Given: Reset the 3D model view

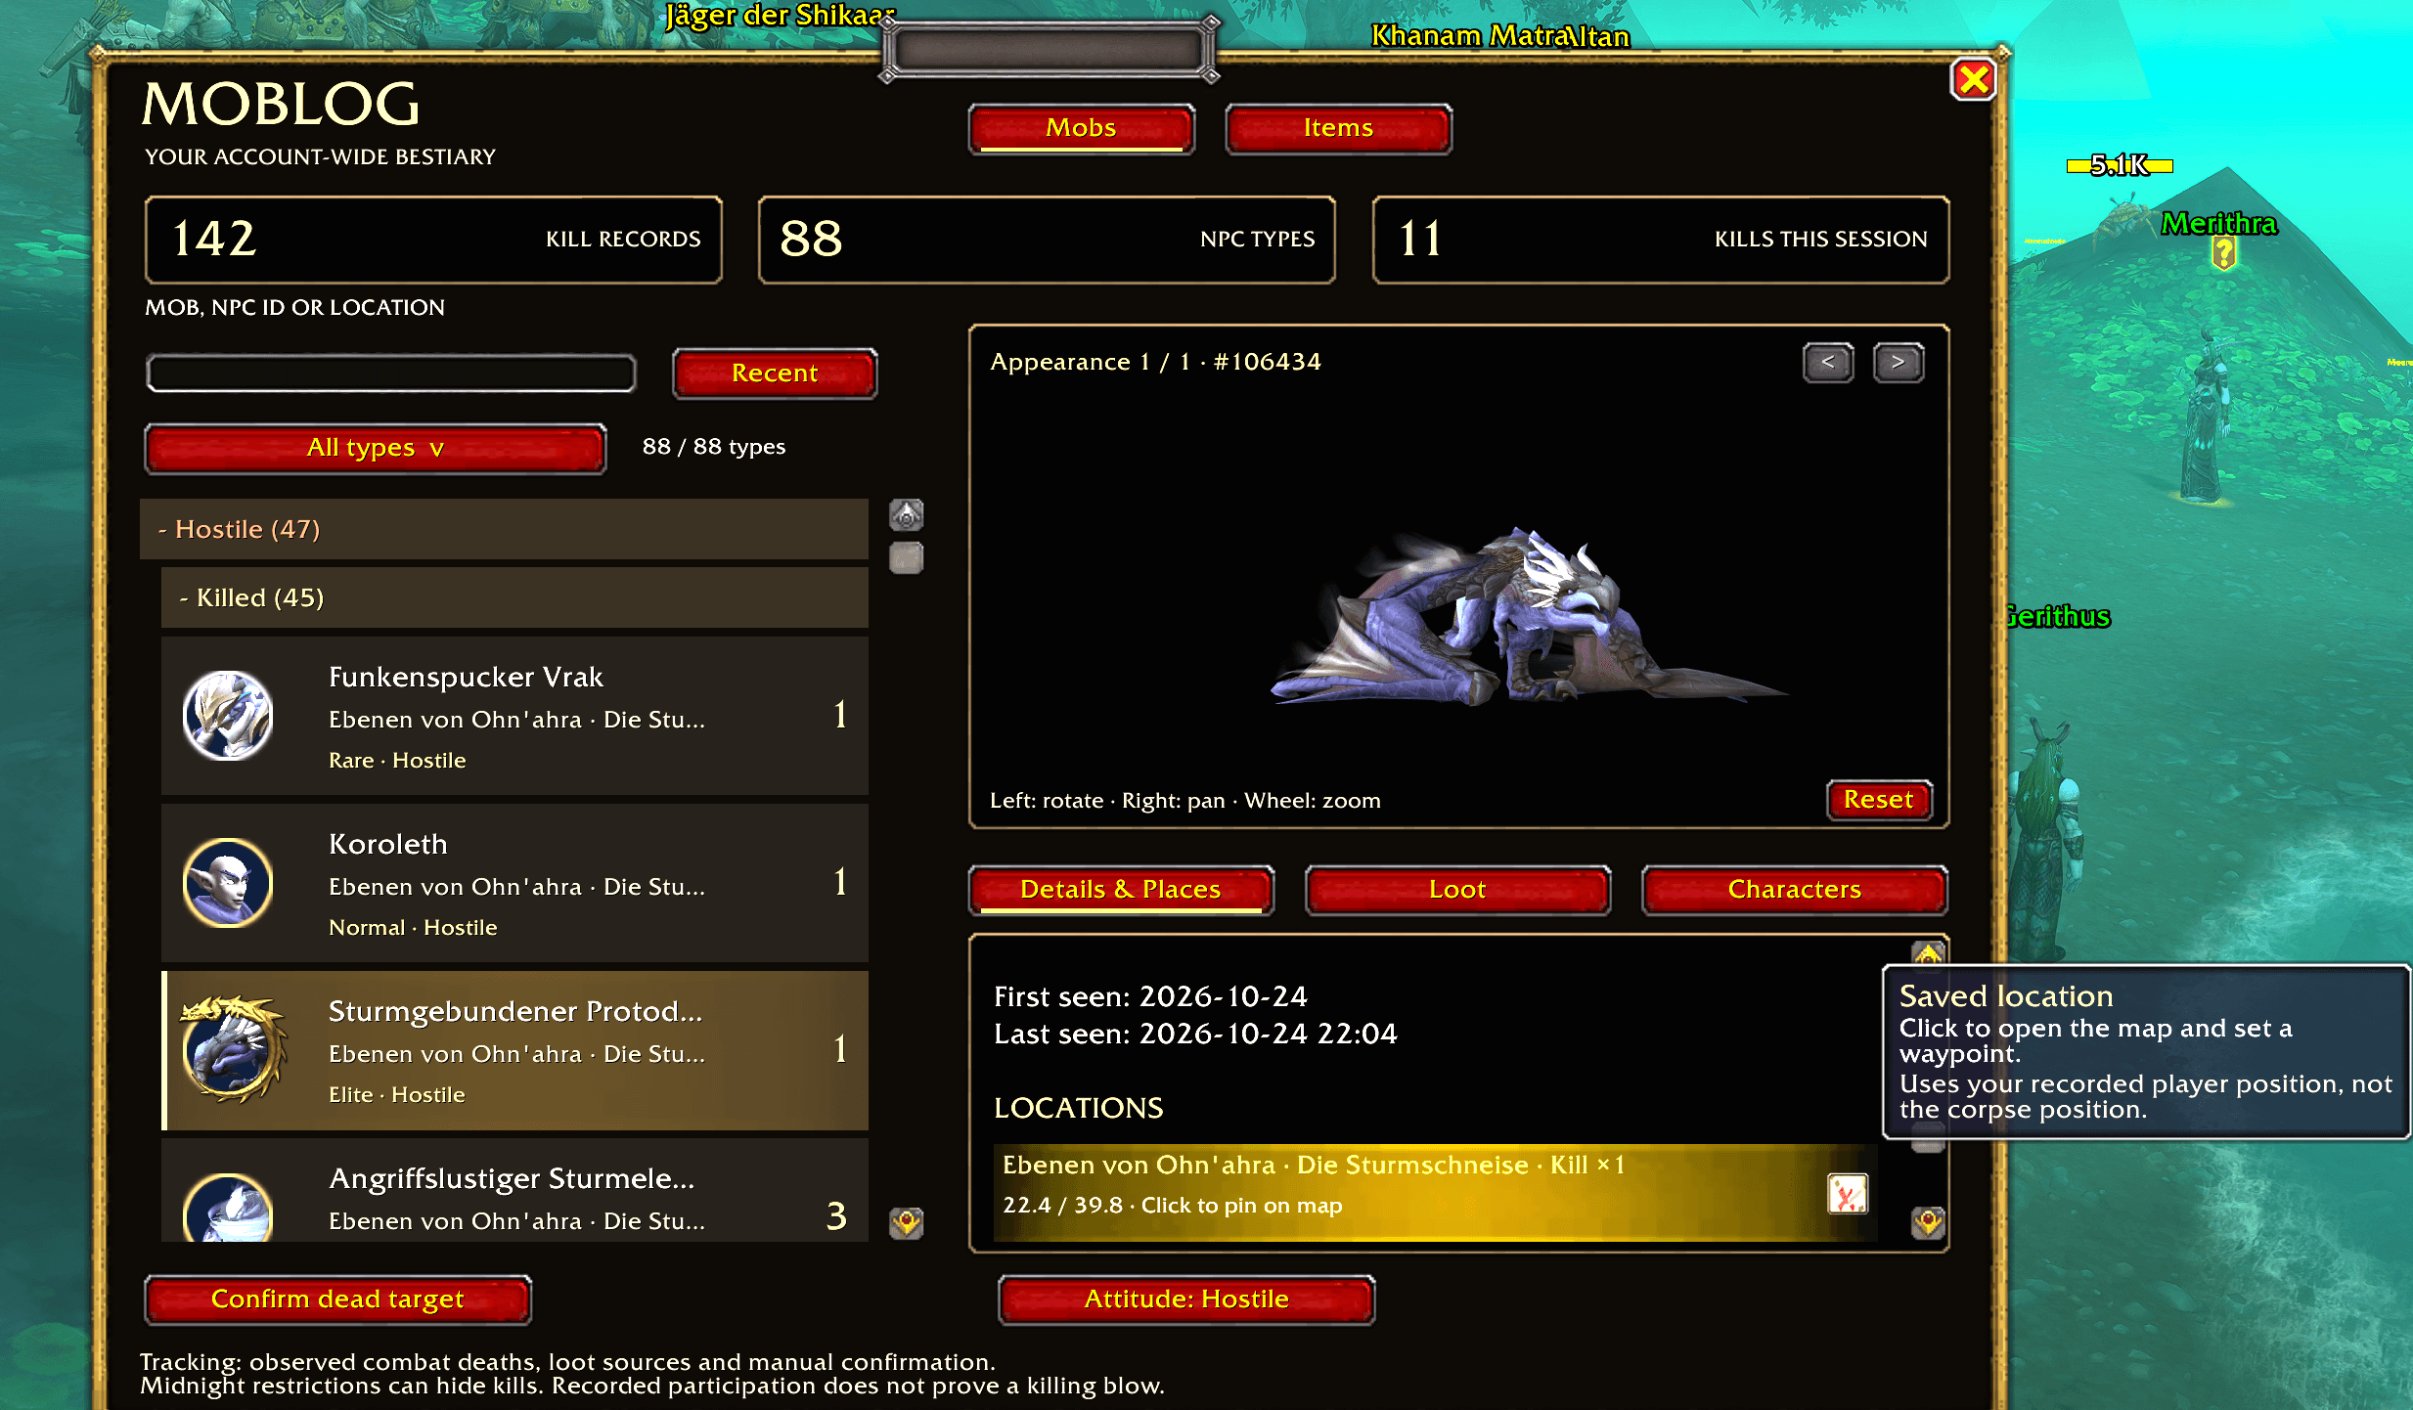Looking at the screenshot, I should pos(1878,800).
